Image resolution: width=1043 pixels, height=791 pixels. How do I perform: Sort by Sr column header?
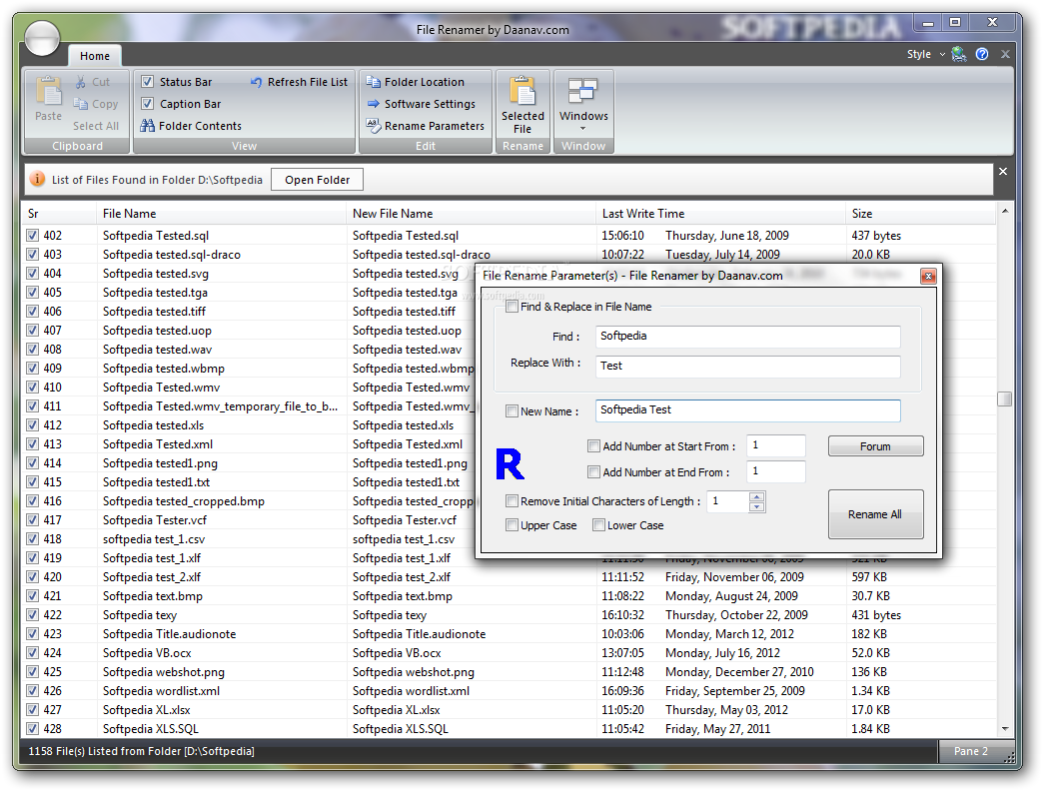pyautogui.click(x=59, y=214)
